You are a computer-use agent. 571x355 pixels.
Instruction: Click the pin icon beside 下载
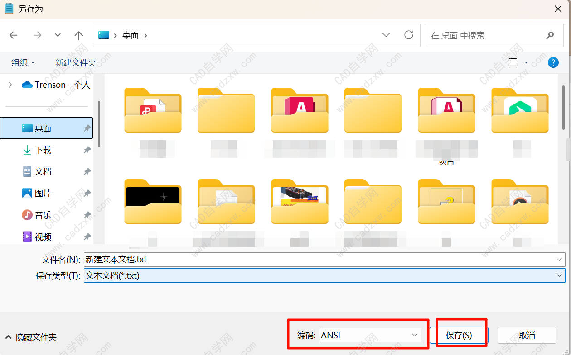(x=87, y=150)
